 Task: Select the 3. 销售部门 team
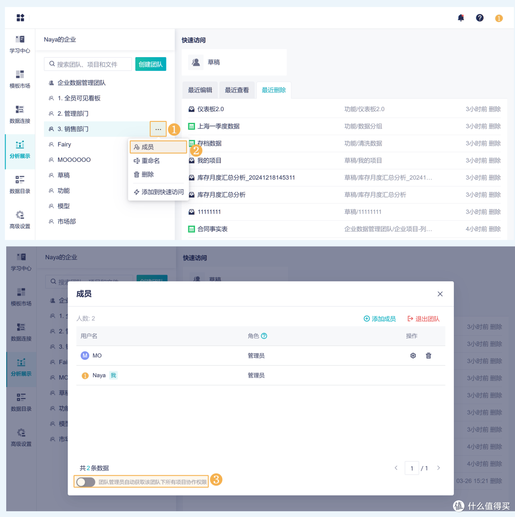(x=97, y=129)
